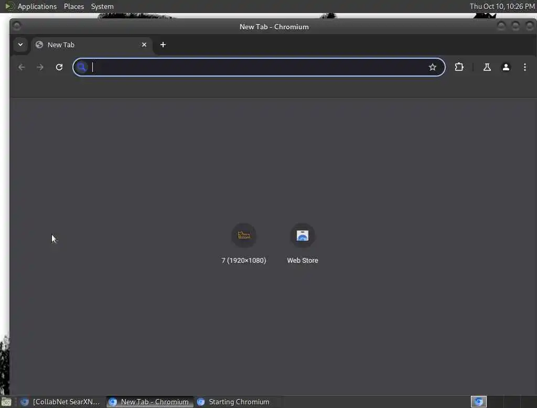The image size is (537, 408).
Task: Minimize the Chromium window
Action: (501, 26)
